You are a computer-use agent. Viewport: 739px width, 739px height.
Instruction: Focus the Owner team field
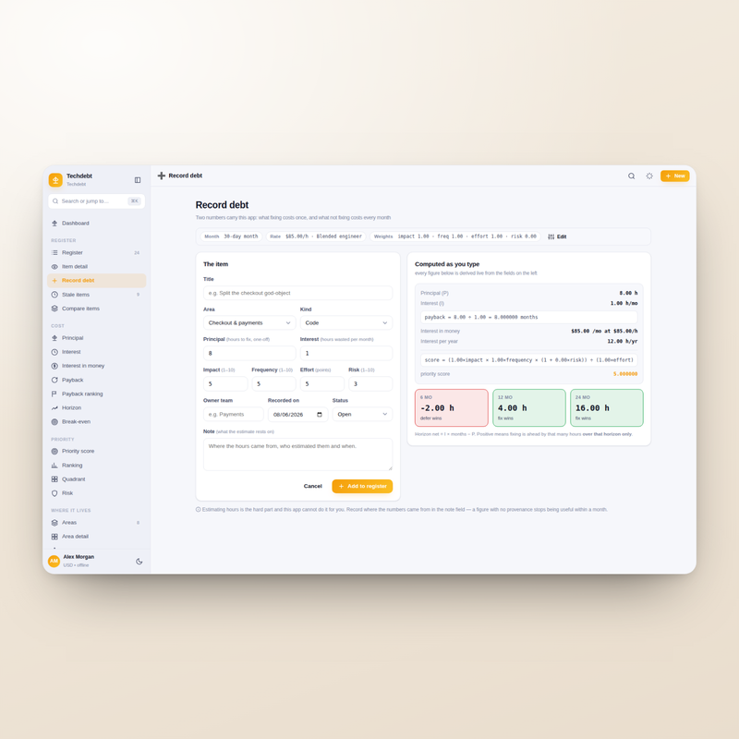pyautogui.click(x=234, y=414)
